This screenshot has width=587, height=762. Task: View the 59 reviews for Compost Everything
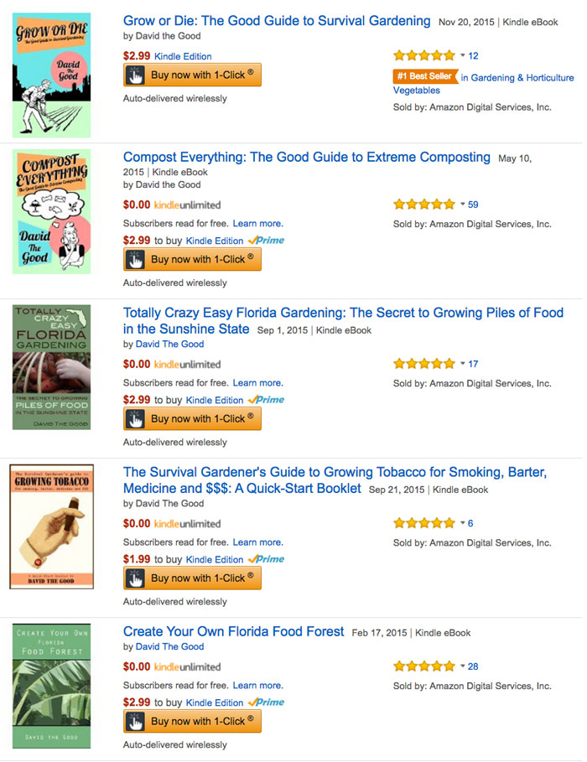pyautogui.click(x=473, y=205)
